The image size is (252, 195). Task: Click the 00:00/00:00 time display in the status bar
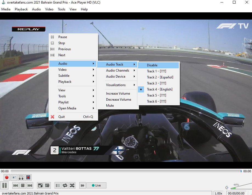[236, 193]
